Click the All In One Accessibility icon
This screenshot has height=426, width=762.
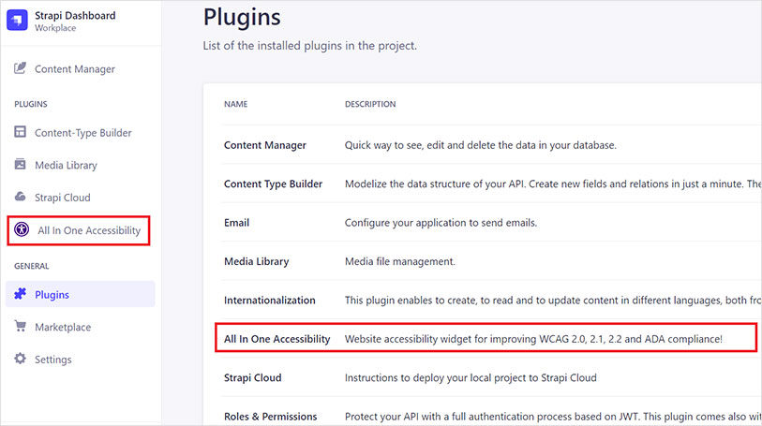tap(22, 230)
